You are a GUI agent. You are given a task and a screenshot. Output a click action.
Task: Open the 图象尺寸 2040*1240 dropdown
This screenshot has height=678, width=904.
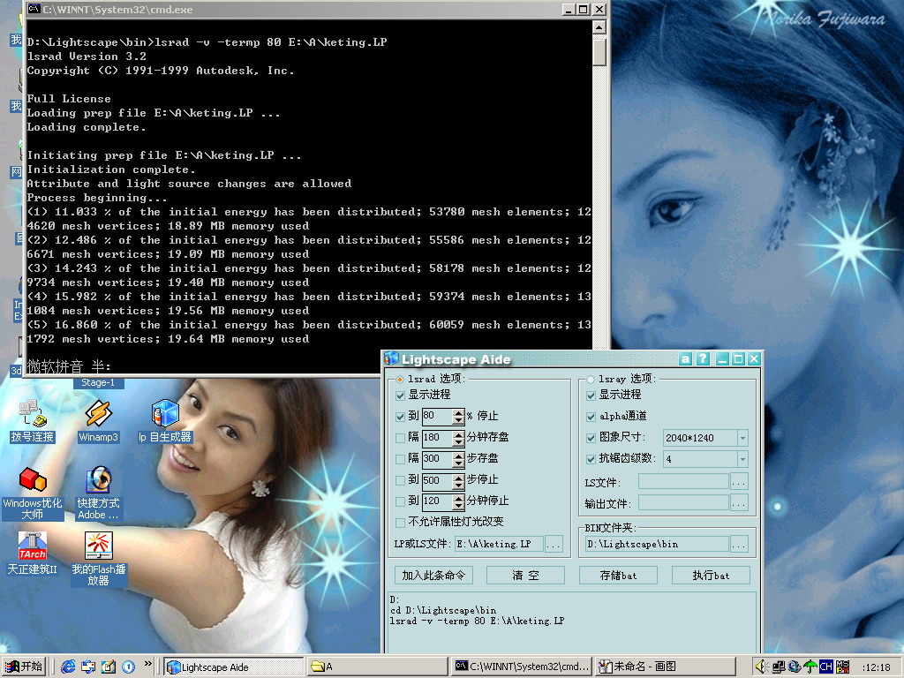pyautogui.click(x=742, y=438)
